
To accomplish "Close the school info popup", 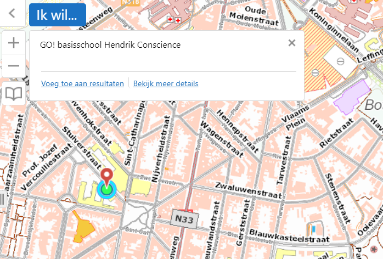I will pos(292,43).
